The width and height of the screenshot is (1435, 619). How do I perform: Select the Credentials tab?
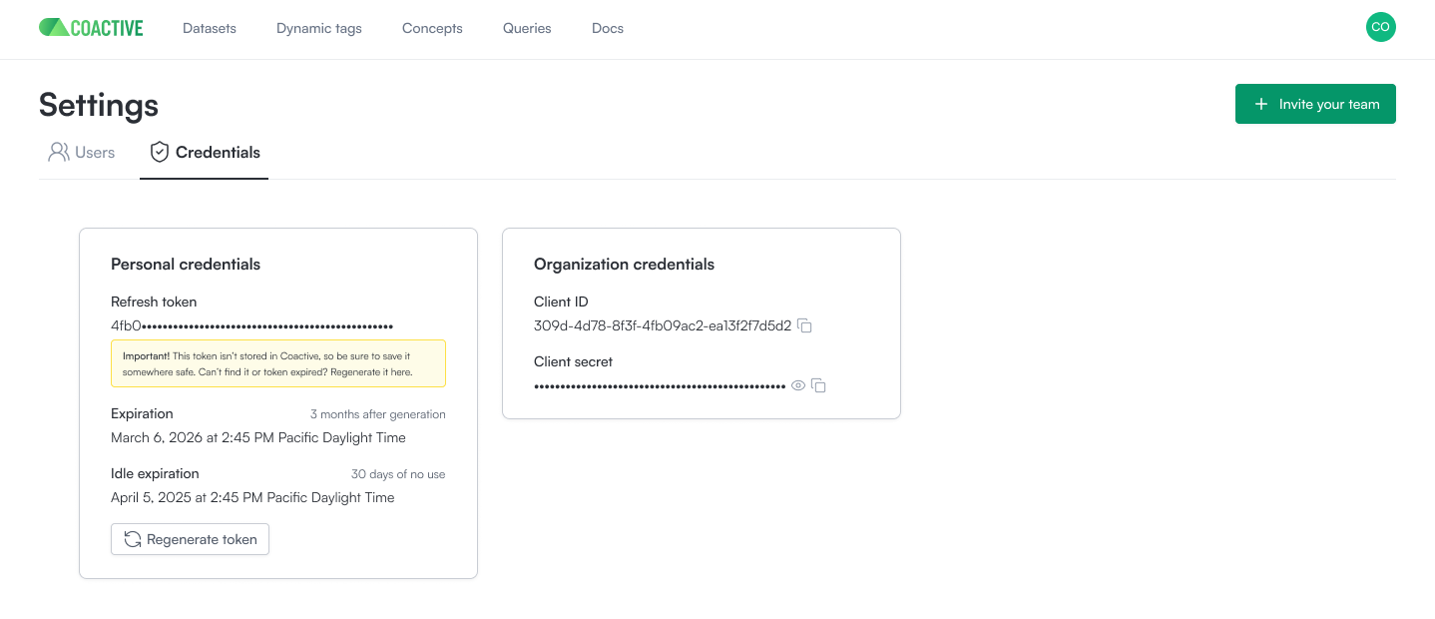205,153
